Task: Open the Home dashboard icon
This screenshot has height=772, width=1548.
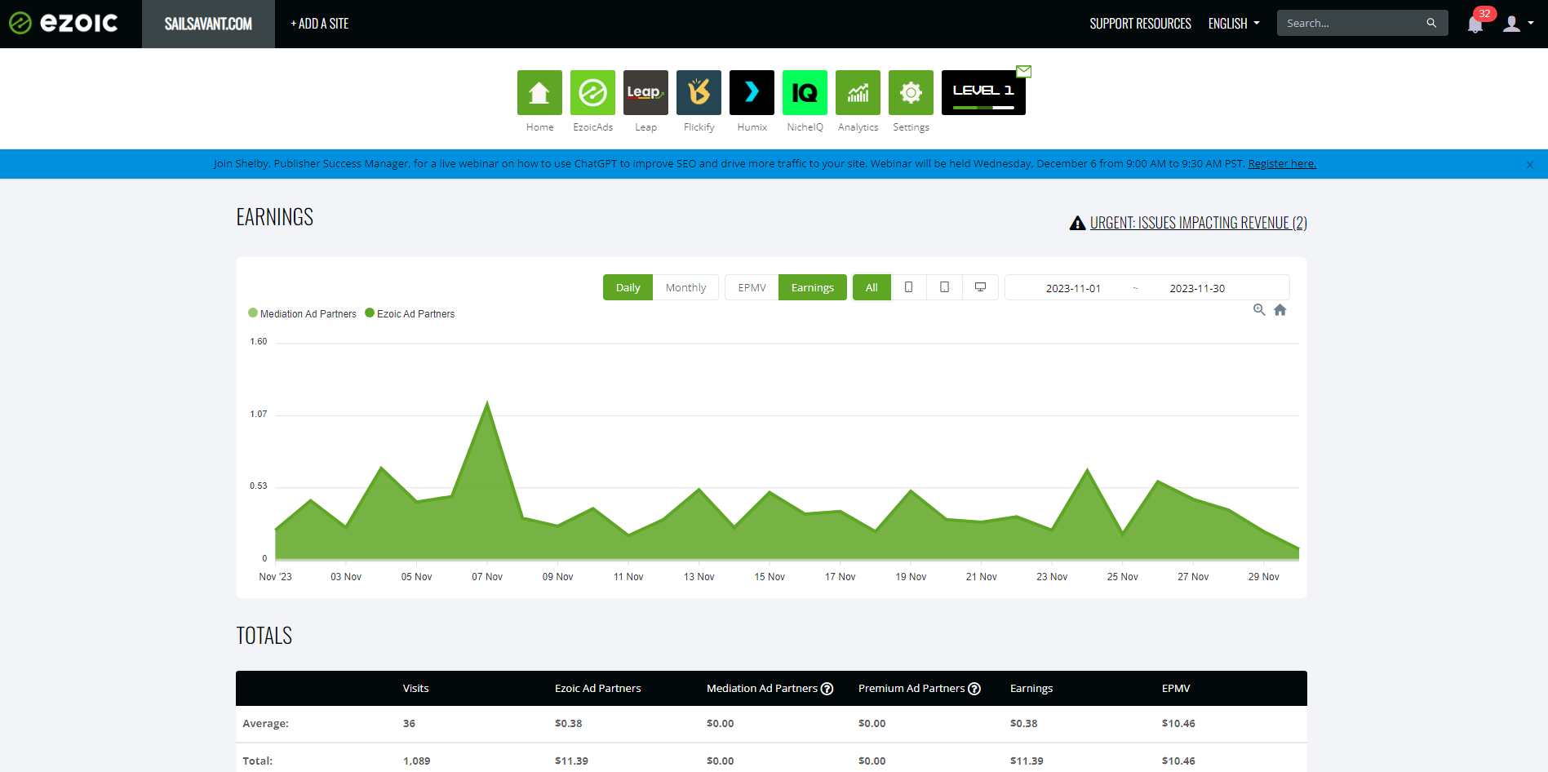Action: (539, 92)
